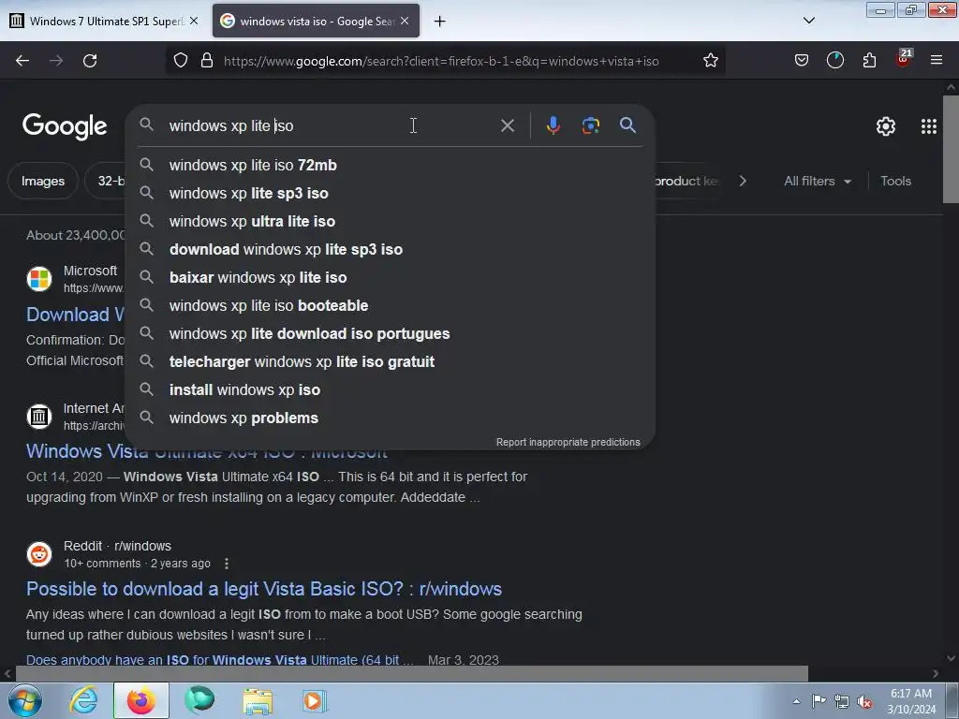Click the site security padlock icon
The image size is (959, 719).
207,61
